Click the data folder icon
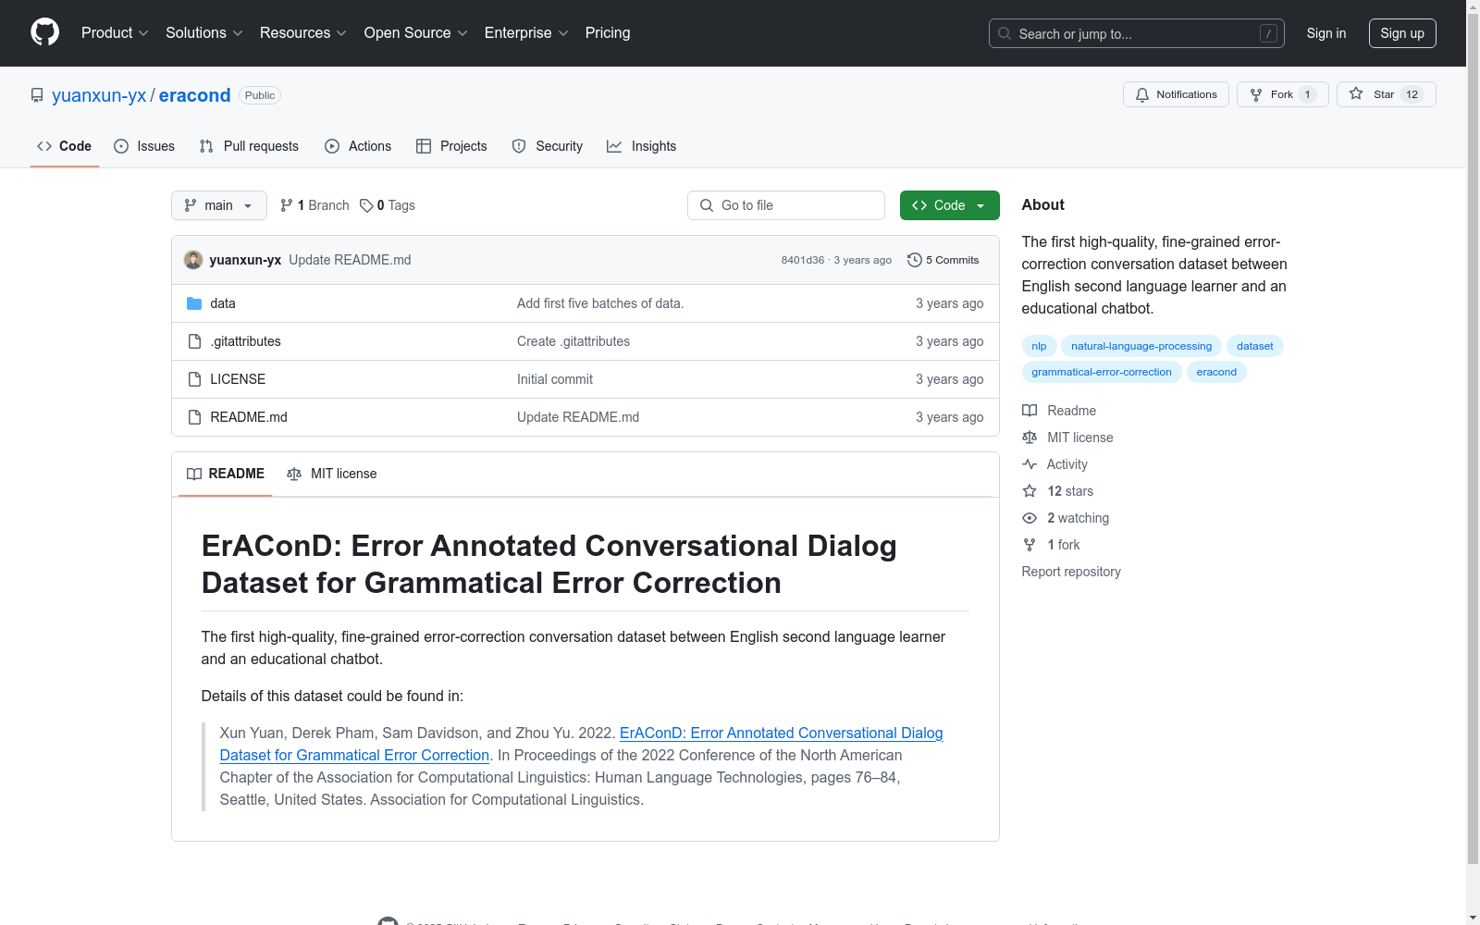 [x=194, y=303]
